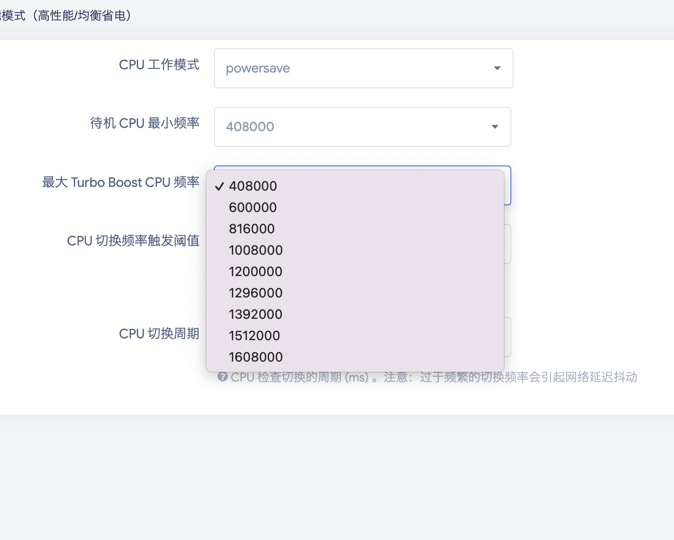Screen dimensions: 674x540
Task: Pick 1200000 as Turbo Boost frequency
Action: coord(355,271)
